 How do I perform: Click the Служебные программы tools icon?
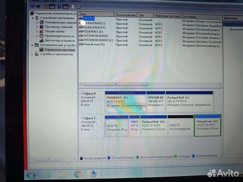pos(37,18)
